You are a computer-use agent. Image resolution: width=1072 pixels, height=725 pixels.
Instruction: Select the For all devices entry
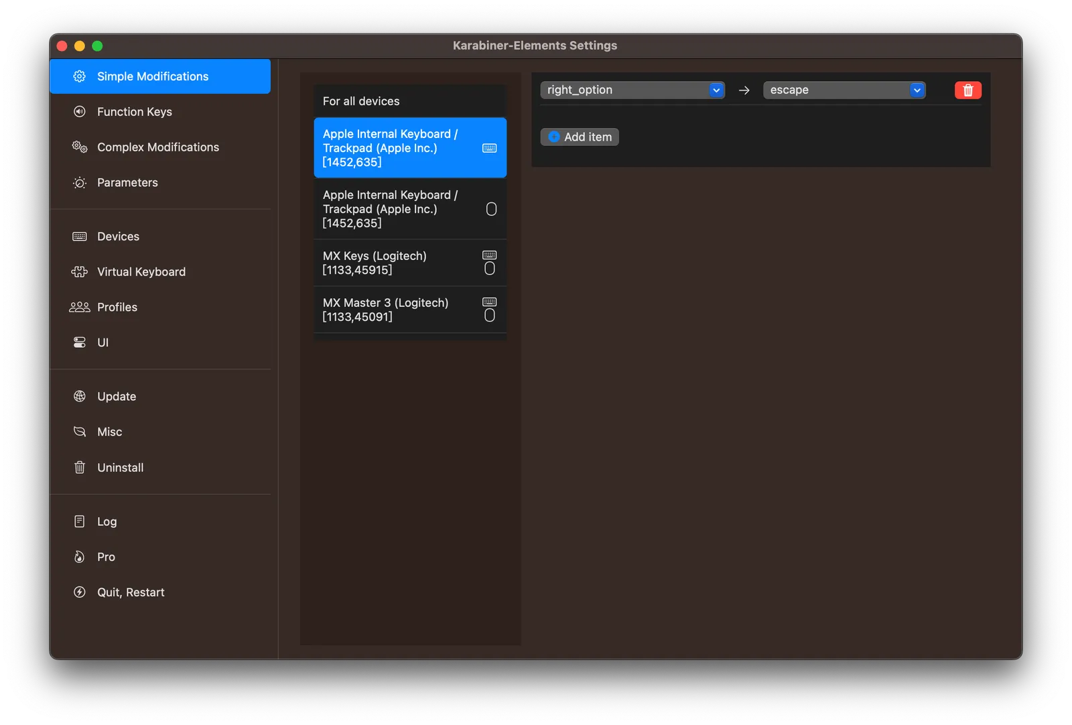pos(409,101)
